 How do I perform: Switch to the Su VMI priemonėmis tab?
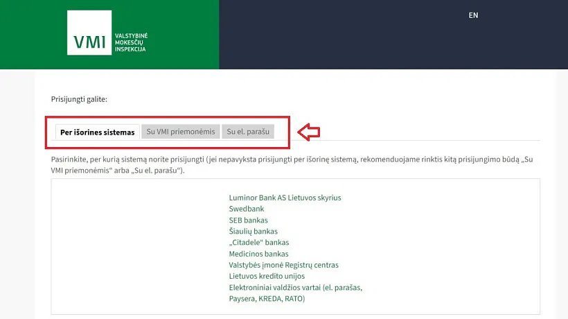tap(180, 132)
